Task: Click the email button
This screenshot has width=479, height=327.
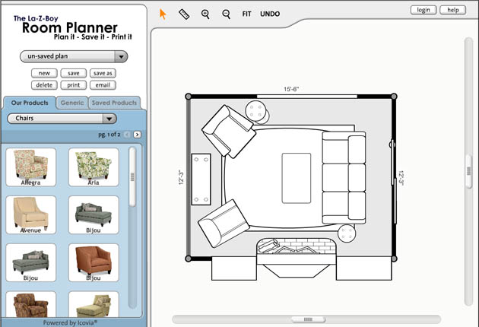Action: [103, 85]
